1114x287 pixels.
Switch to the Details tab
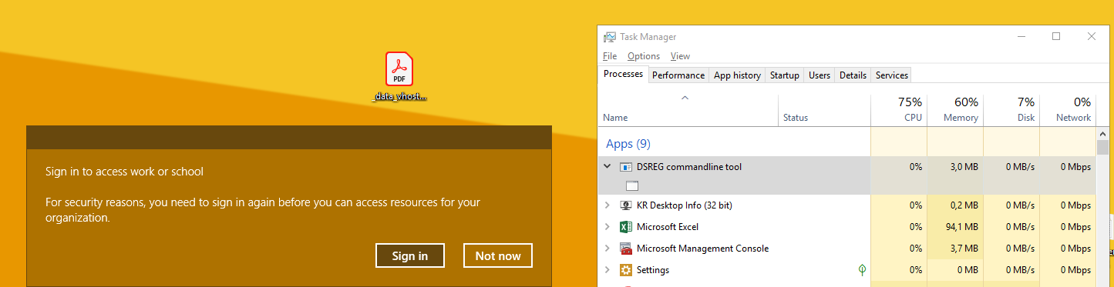point(853,75)
